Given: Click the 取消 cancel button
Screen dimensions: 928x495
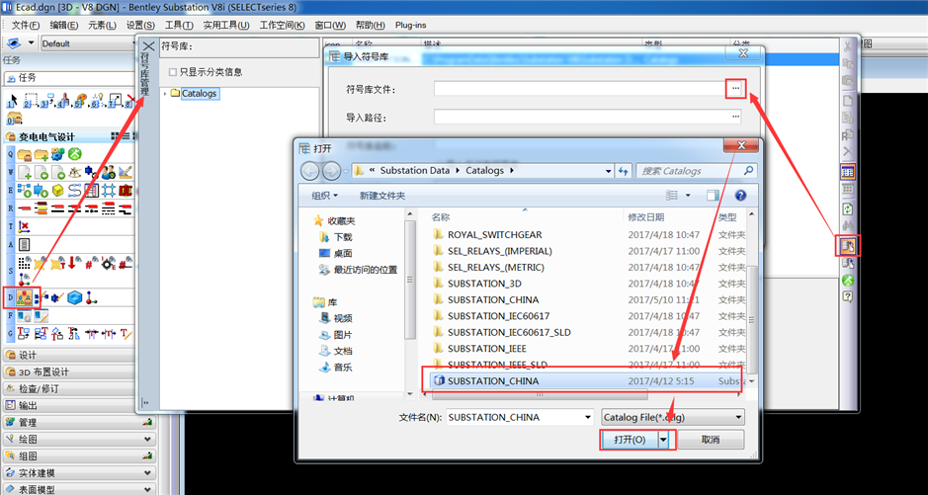Looking at the screenshot, I should 711,440.
